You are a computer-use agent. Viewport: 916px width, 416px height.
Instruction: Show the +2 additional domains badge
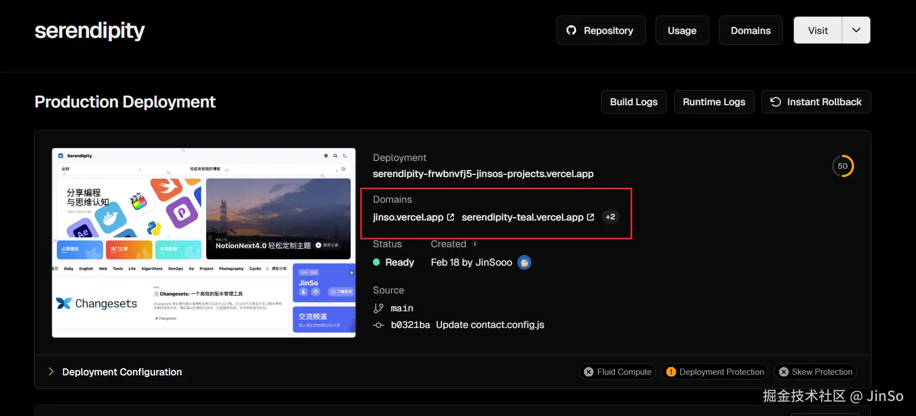coord(610,217)
